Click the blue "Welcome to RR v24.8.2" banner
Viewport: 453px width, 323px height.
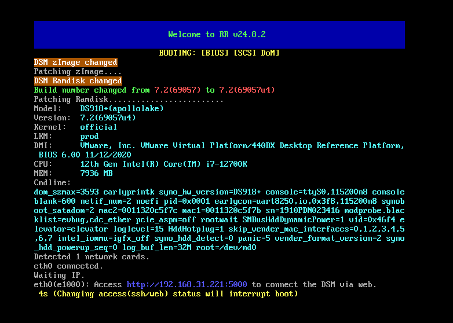pyautogui.click(x=219, y=35)
